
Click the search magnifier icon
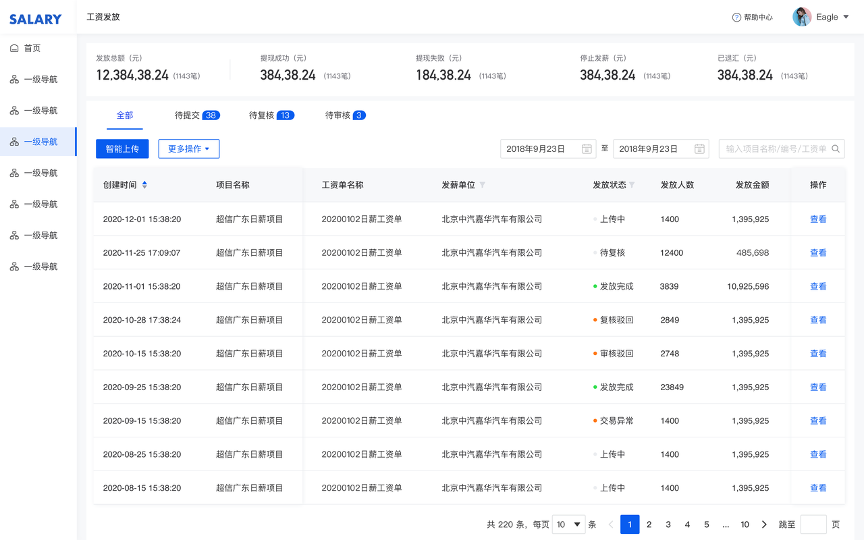coord(836,149)
